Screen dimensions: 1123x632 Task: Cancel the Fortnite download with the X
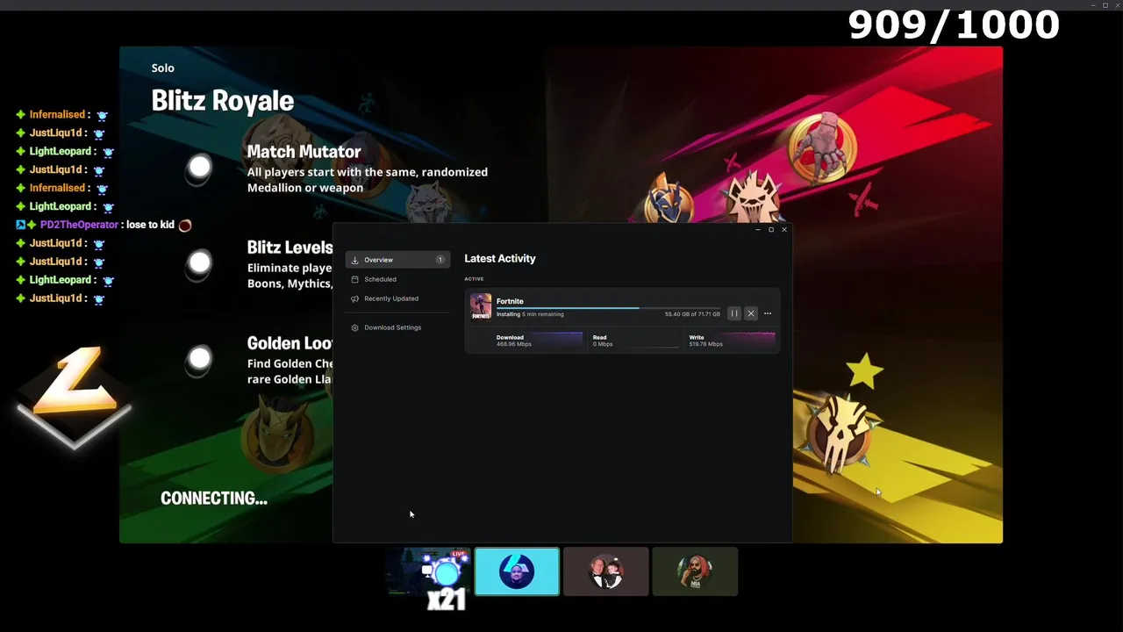[x=751, y=313]
